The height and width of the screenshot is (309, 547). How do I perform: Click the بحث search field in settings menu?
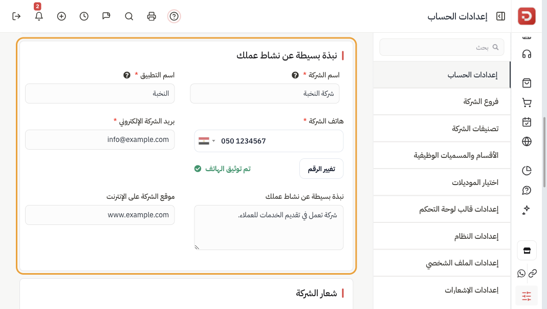click(442, 47)
